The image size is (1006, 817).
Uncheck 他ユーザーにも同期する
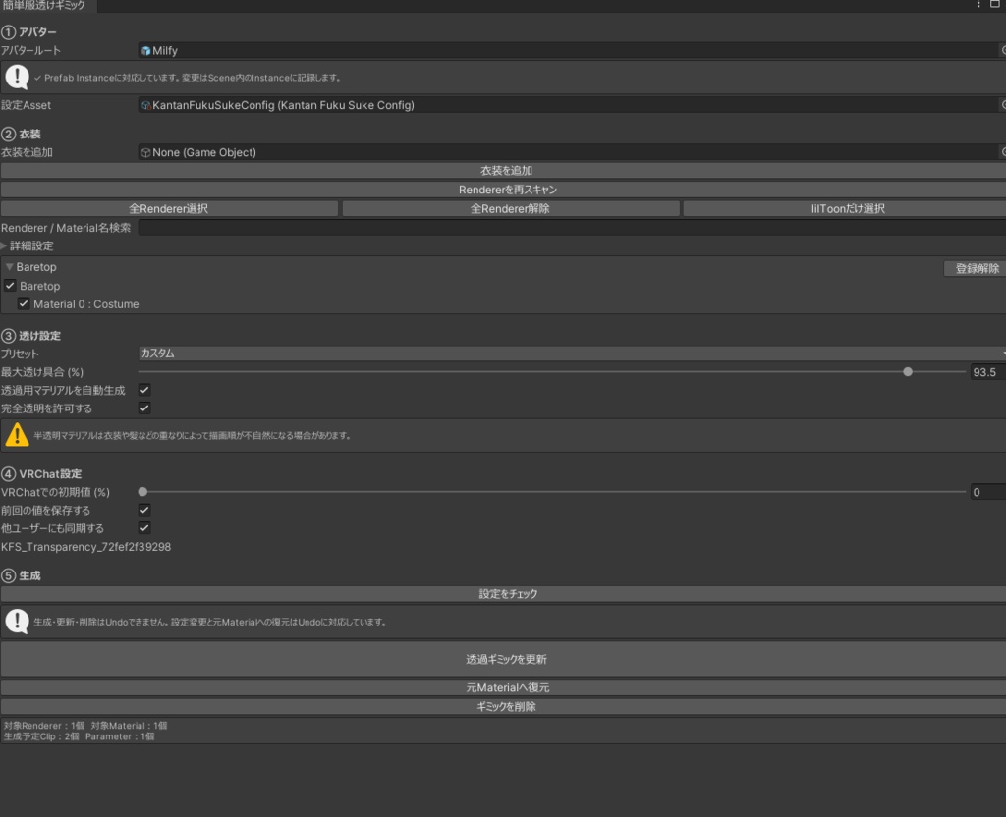144,528
